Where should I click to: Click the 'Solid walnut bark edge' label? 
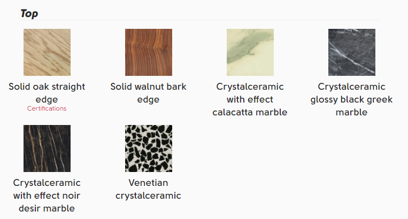click(x=149, y=93)
